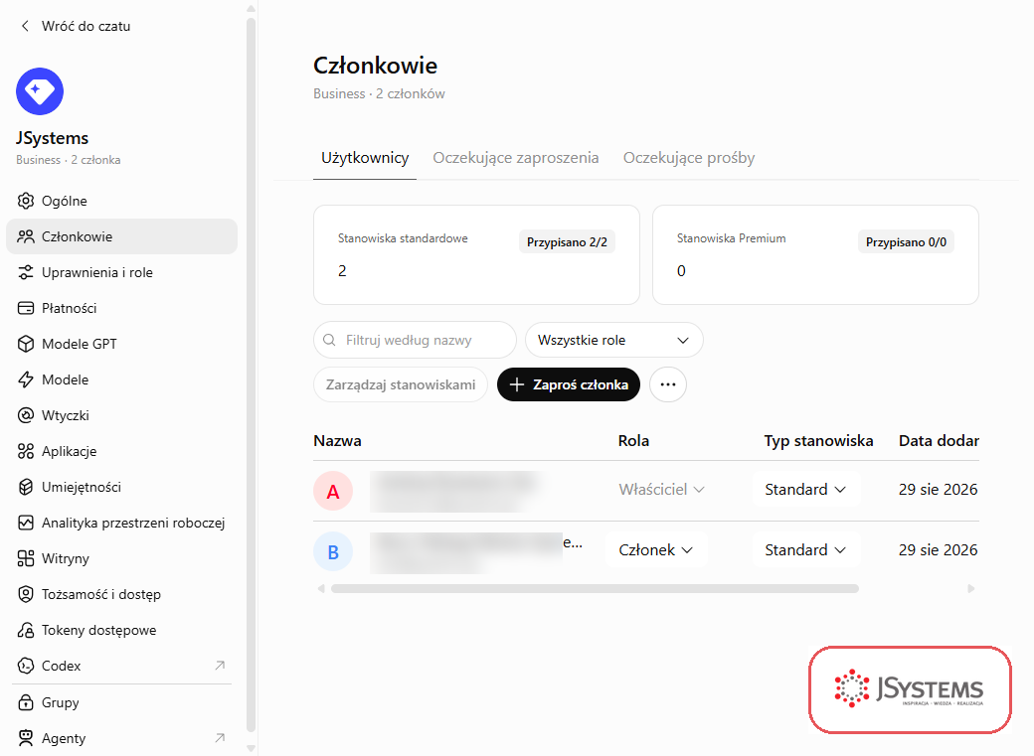Open the Członek role dropdown for user B

click(656, 549)
